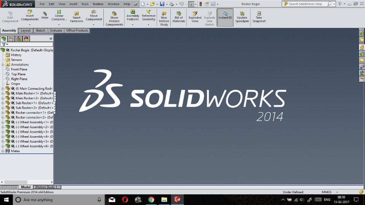Click Smart Fasteners tool
The image size is (365, 205).
click(76, 17)
